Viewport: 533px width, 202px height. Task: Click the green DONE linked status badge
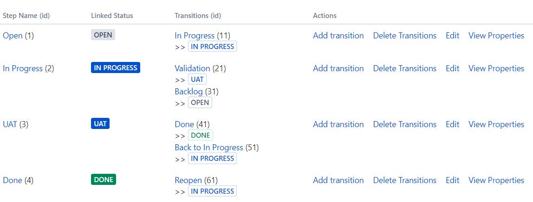point(104,180)
